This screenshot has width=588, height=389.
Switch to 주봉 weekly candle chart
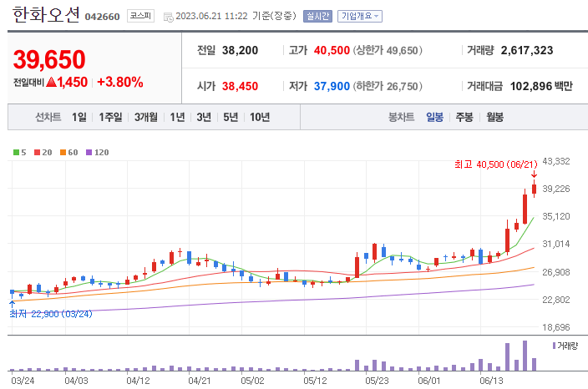click(x=464, y=118)
